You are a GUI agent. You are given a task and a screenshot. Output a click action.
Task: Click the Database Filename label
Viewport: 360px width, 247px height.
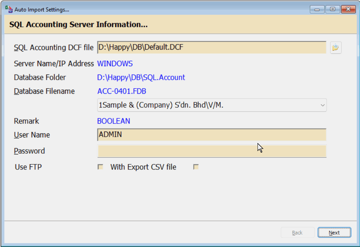44,91
